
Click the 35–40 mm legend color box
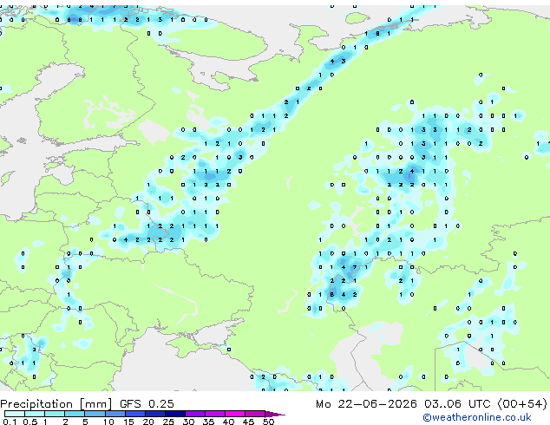(x=214, y=414)
